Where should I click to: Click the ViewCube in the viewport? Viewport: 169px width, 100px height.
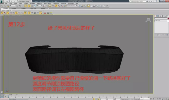[148, 20]
